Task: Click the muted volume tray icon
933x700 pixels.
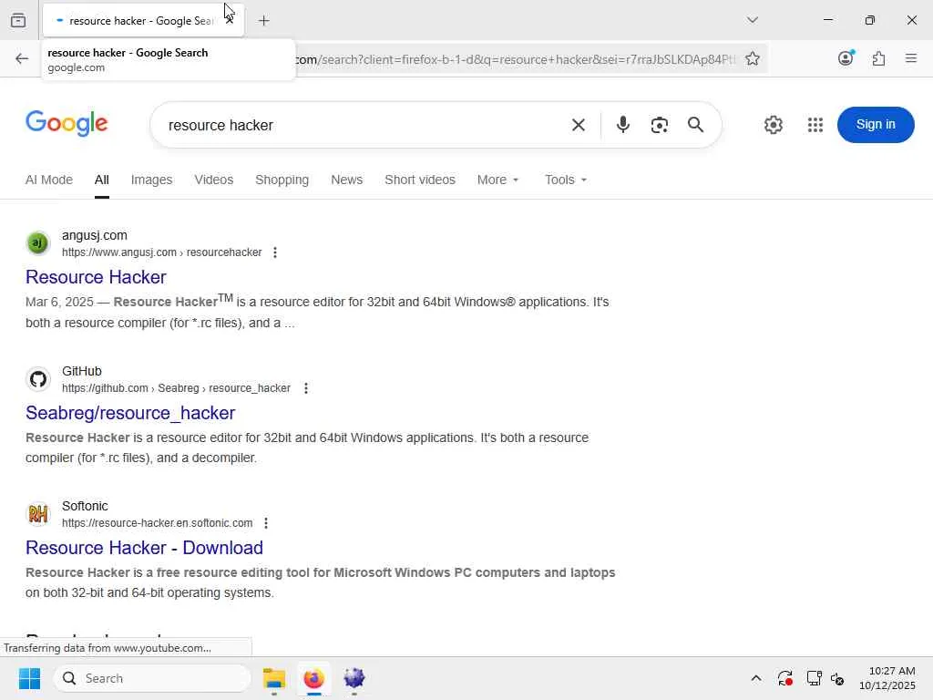Action: pyautogui.click(x=837, y=678)
